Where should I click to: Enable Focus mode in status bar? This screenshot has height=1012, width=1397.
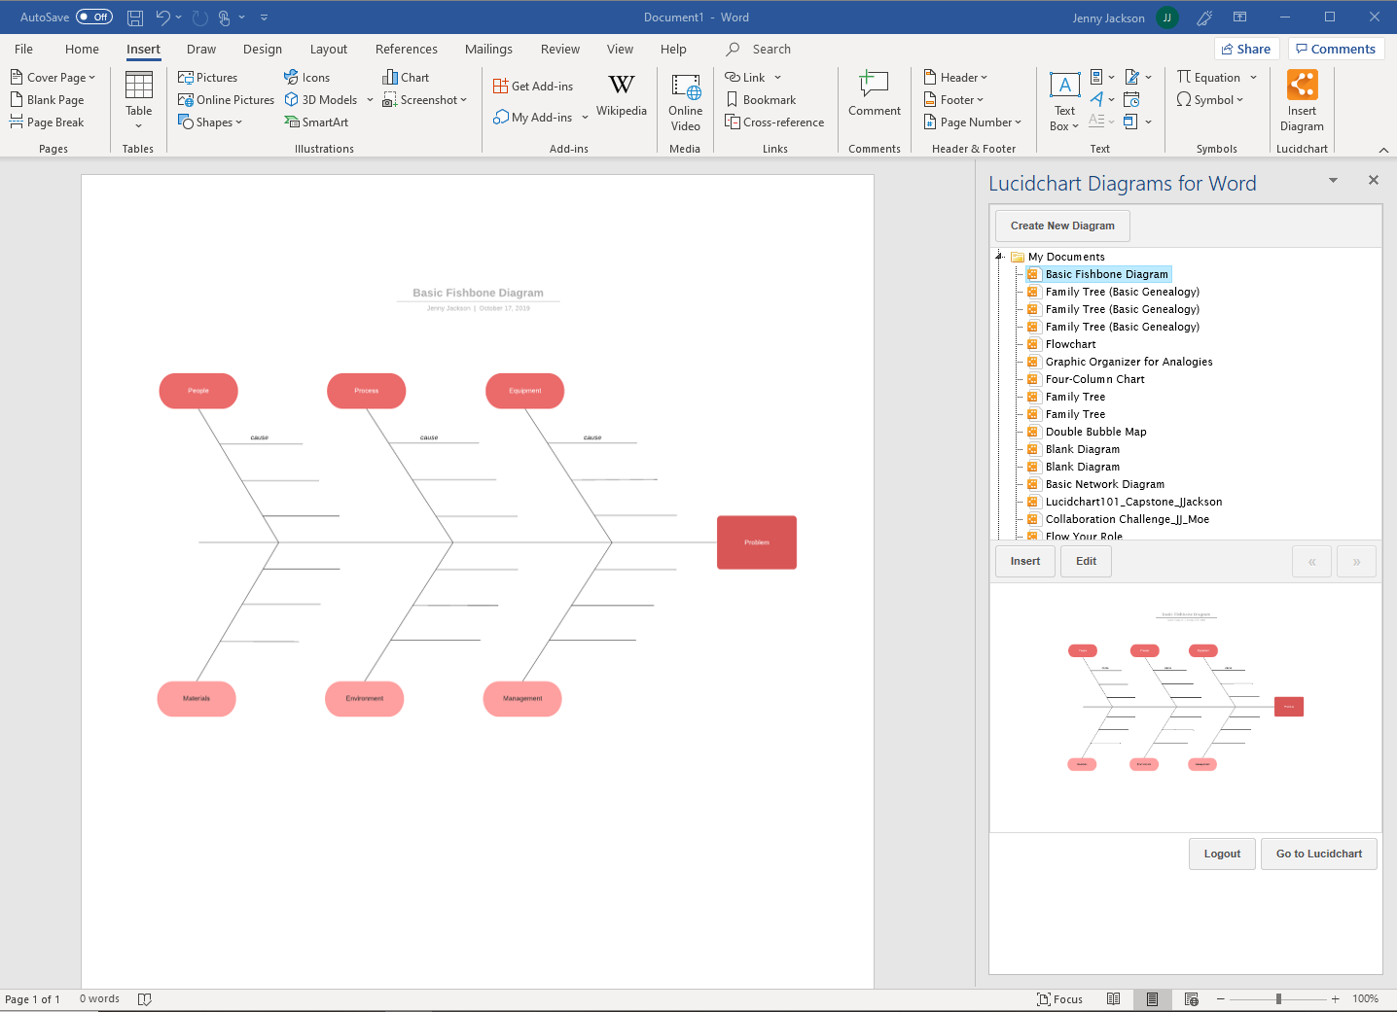(1059, 999)
